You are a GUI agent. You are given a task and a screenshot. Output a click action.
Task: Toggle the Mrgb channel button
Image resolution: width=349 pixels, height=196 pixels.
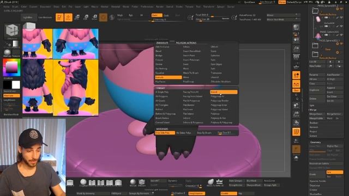120,15
